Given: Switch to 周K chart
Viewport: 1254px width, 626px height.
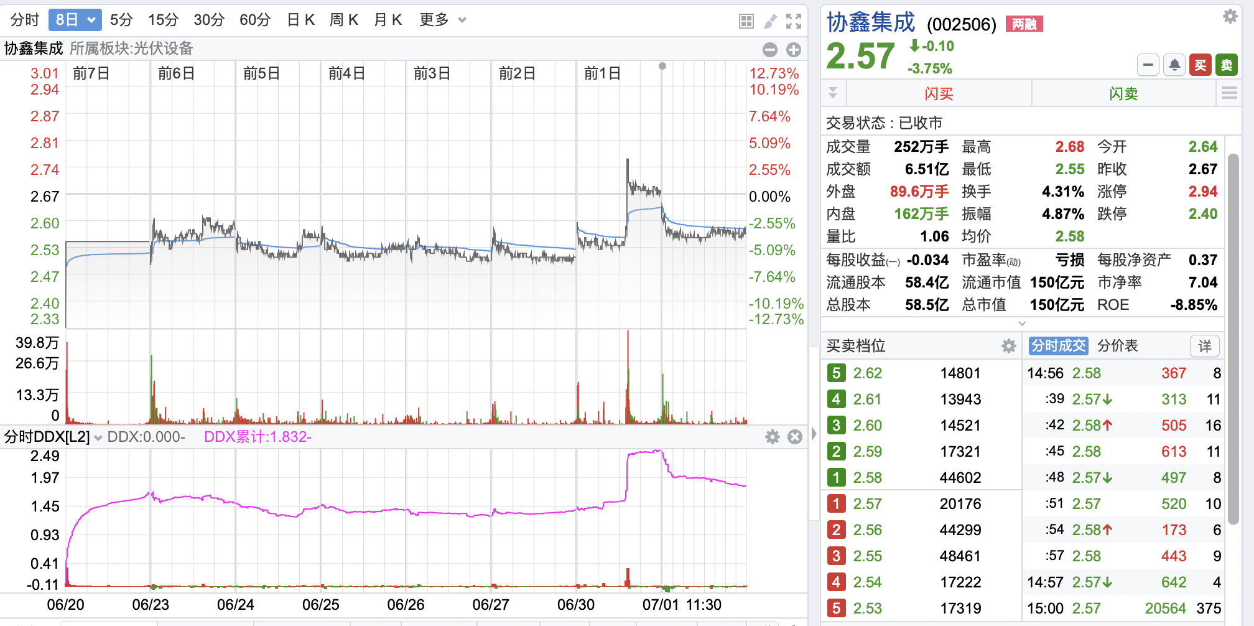Looking at the screenshot, I should tap(344, 20).
